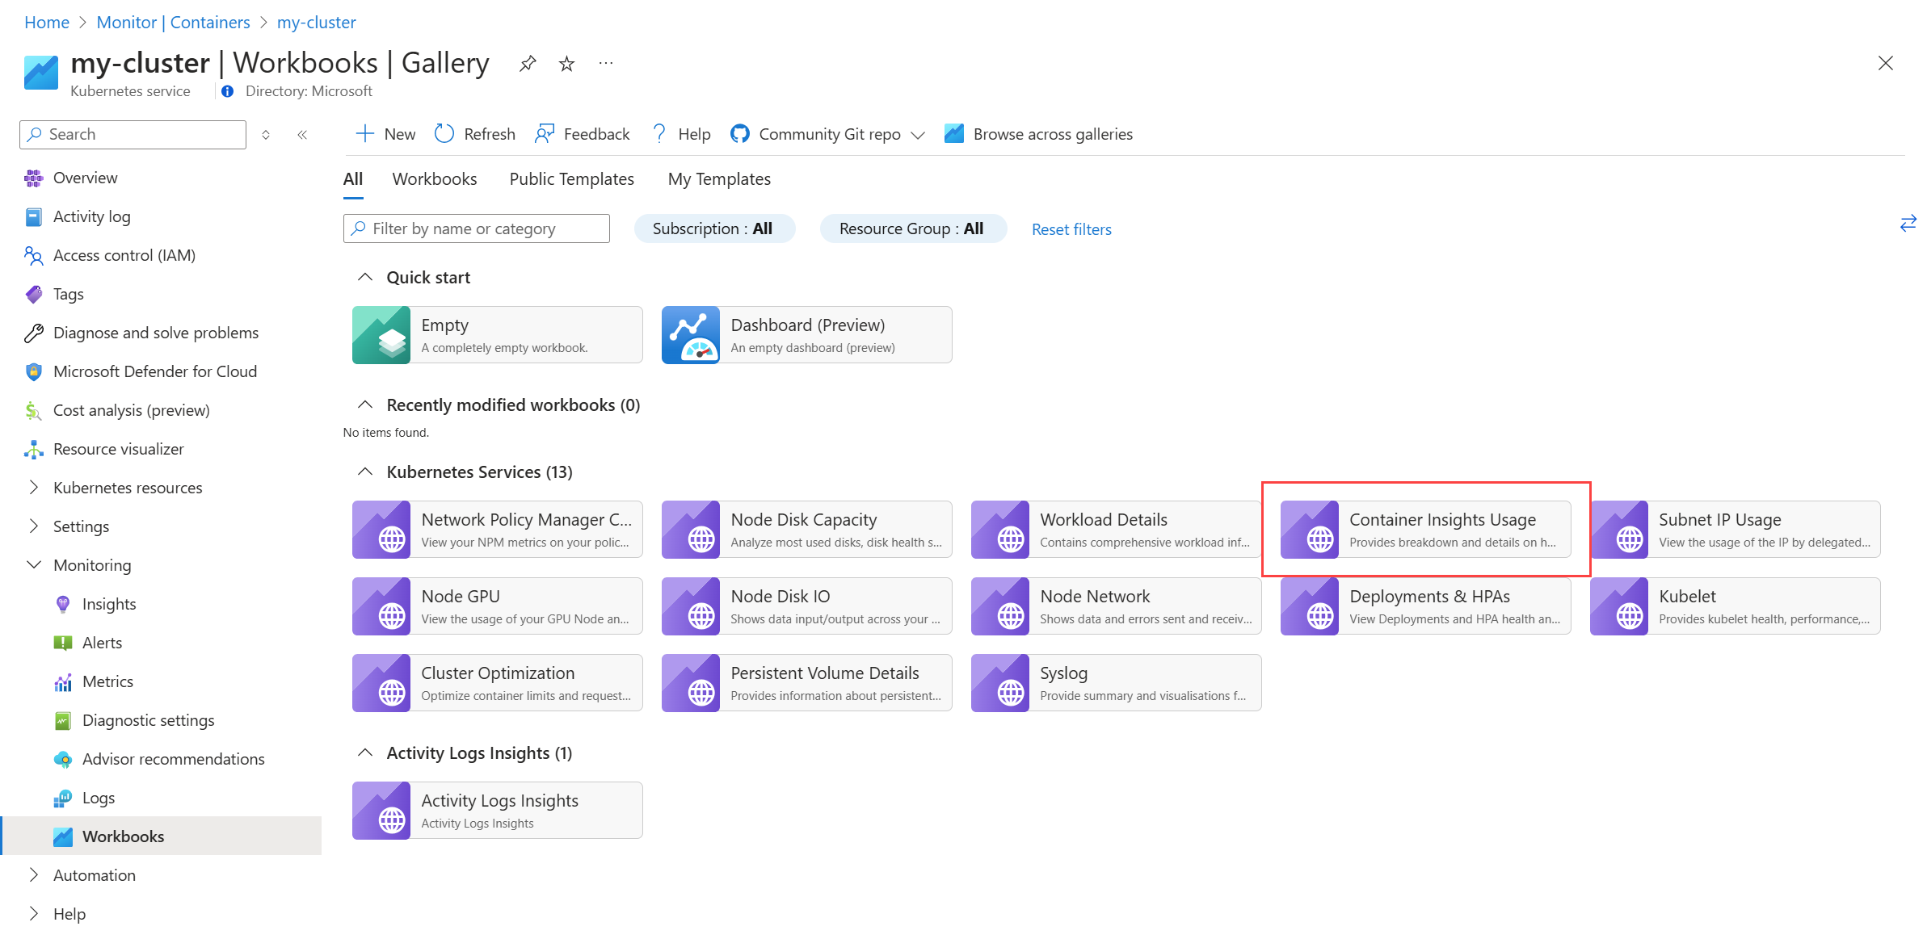The image size is (1927, 939).
Task: Open the Subscription filter pill
Action: (x=713, y=228)
